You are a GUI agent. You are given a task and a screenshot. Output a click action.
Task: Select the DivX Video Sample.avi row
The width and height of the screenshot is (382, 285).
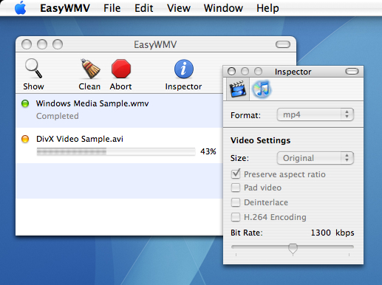click(x=119, y=145)
